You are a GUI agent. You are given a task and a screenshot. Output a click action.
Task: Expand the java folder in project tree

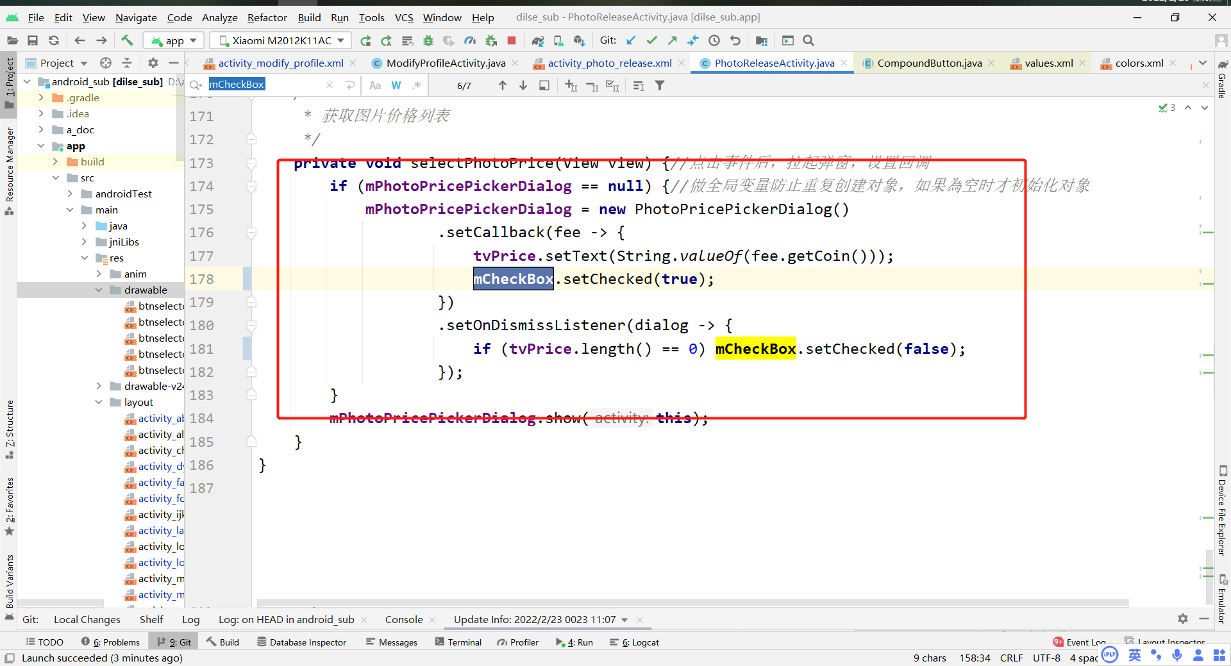[84, 226]
